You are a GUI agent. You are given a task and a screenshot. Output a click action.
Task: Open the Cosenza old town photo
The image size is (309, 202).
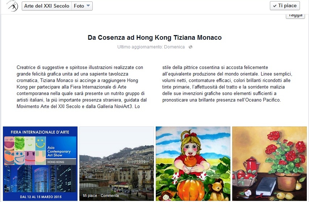tap(117, 164)
